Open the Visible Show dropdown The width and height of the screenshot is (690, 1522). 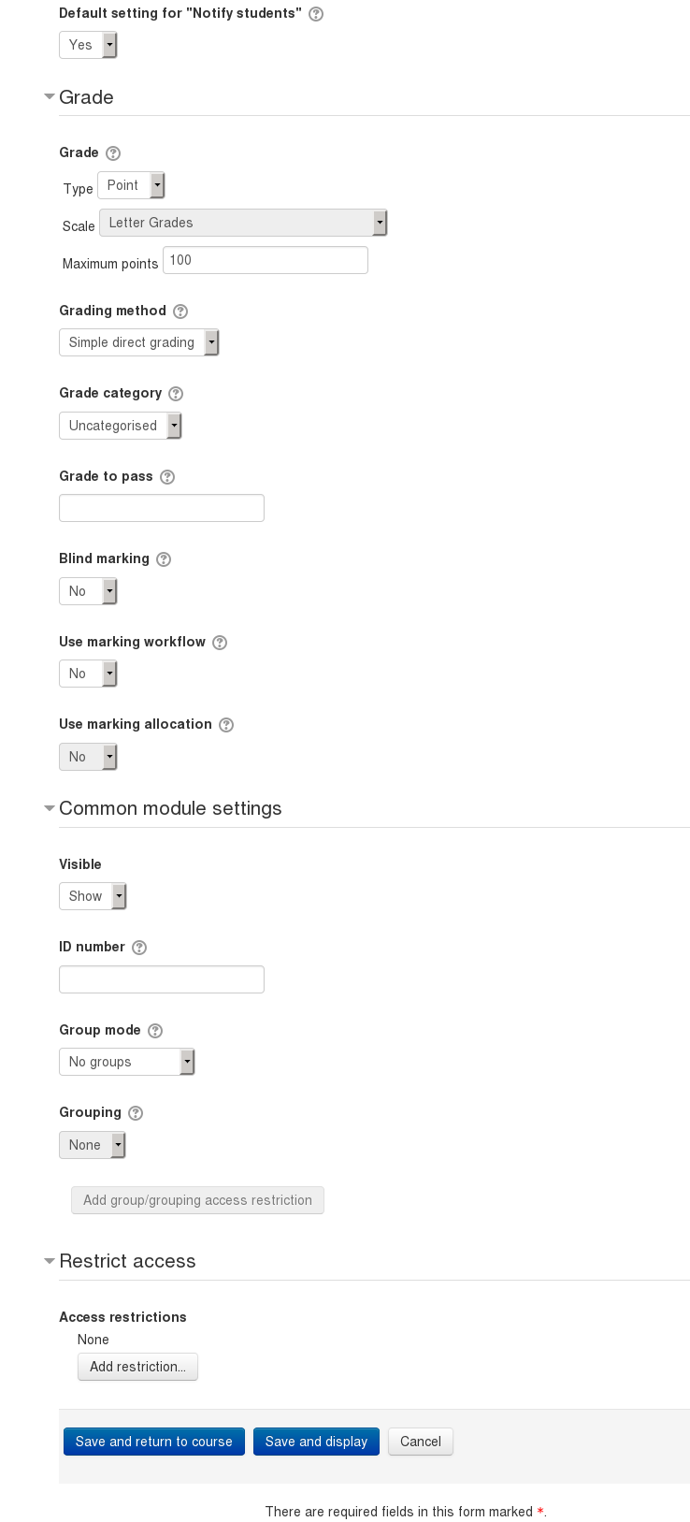93,896
